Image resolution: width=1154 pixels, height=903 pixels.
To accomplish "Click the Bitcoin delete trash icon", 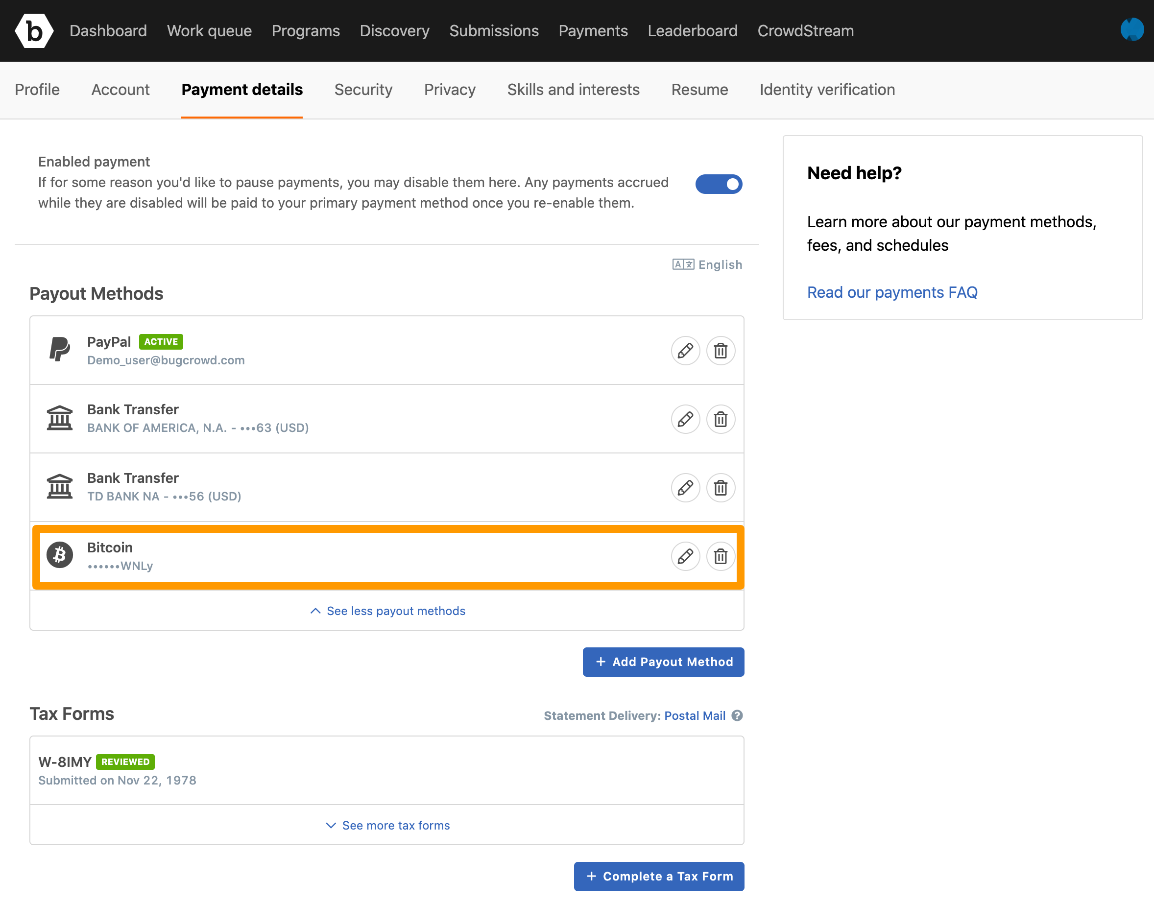I will coord(721,556).
